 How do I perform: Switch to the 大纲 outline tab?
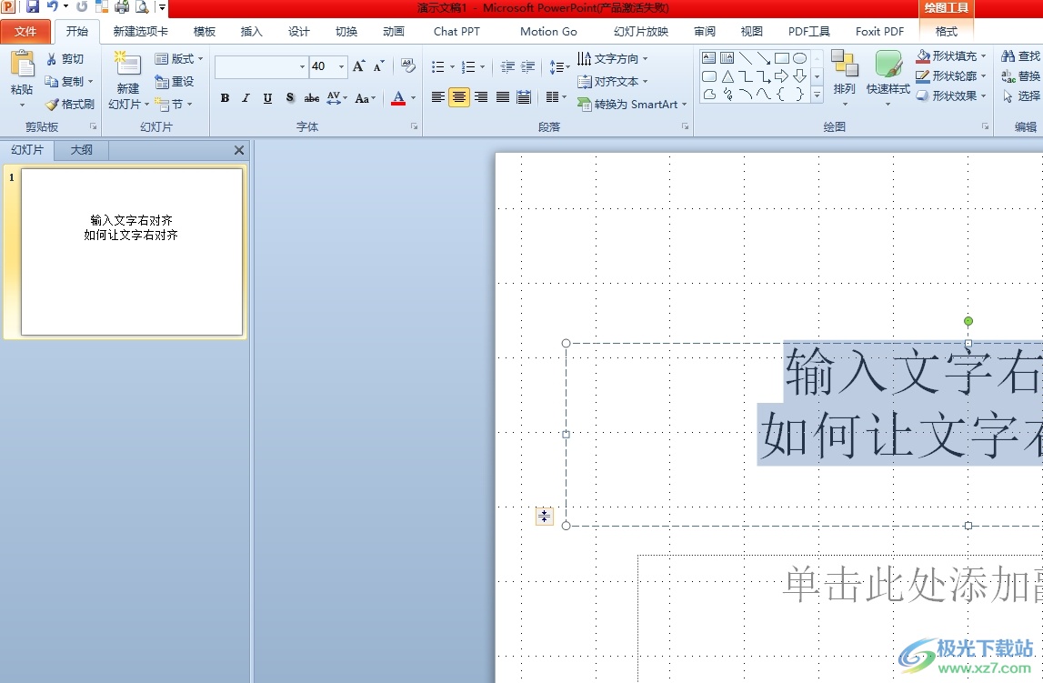pyautogui.click(x=82, y=150)
